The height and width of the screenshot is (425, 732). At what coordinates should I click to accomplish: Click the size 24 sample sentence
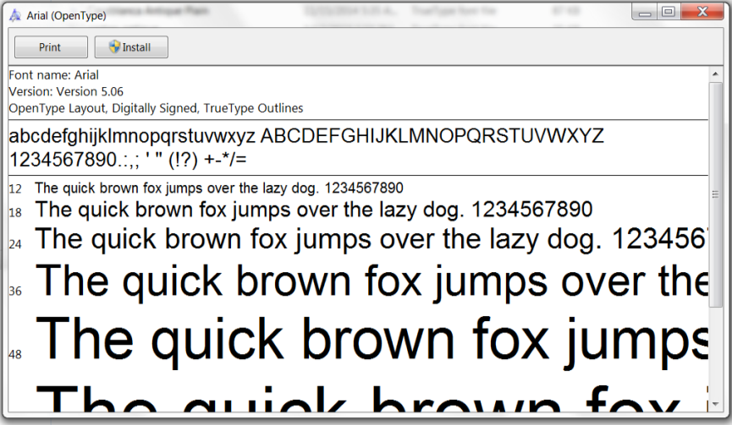(372, 239)
